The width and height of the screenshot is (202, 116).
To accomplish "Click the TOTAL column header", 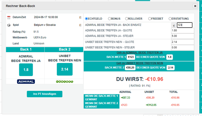I will pos(173,92).
